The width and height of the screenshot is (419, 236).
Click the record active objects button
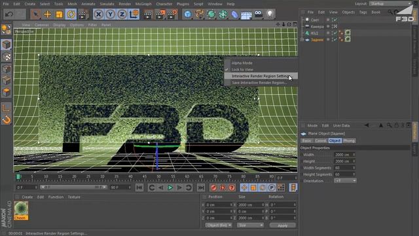[x=213, y=187]
